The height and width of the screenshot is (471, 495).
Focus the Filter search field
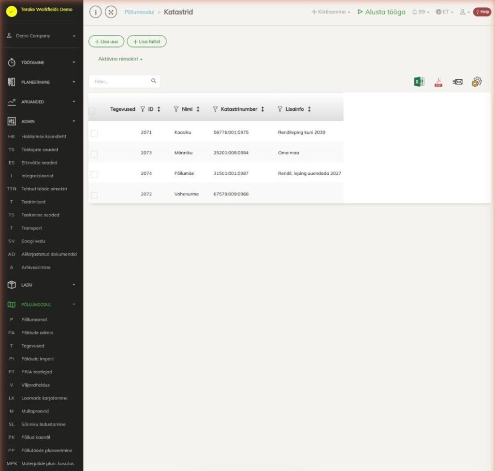pyautogui.click(x=124, y=81)
